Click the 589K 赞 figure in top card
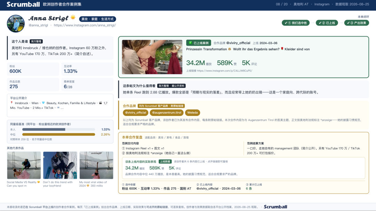 227,63
